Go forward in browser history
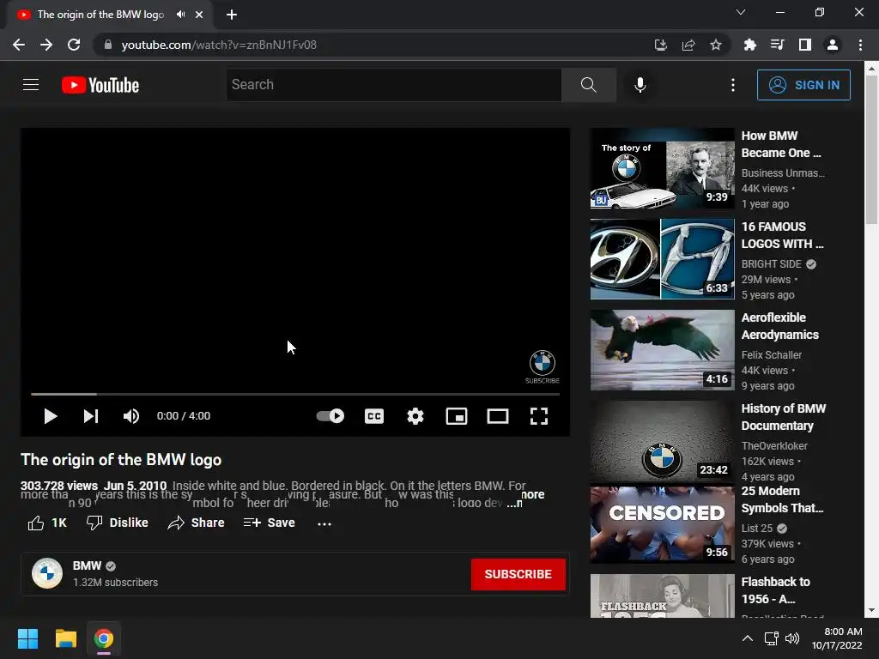This screenshot has width=879, height=659. point(46,45)
